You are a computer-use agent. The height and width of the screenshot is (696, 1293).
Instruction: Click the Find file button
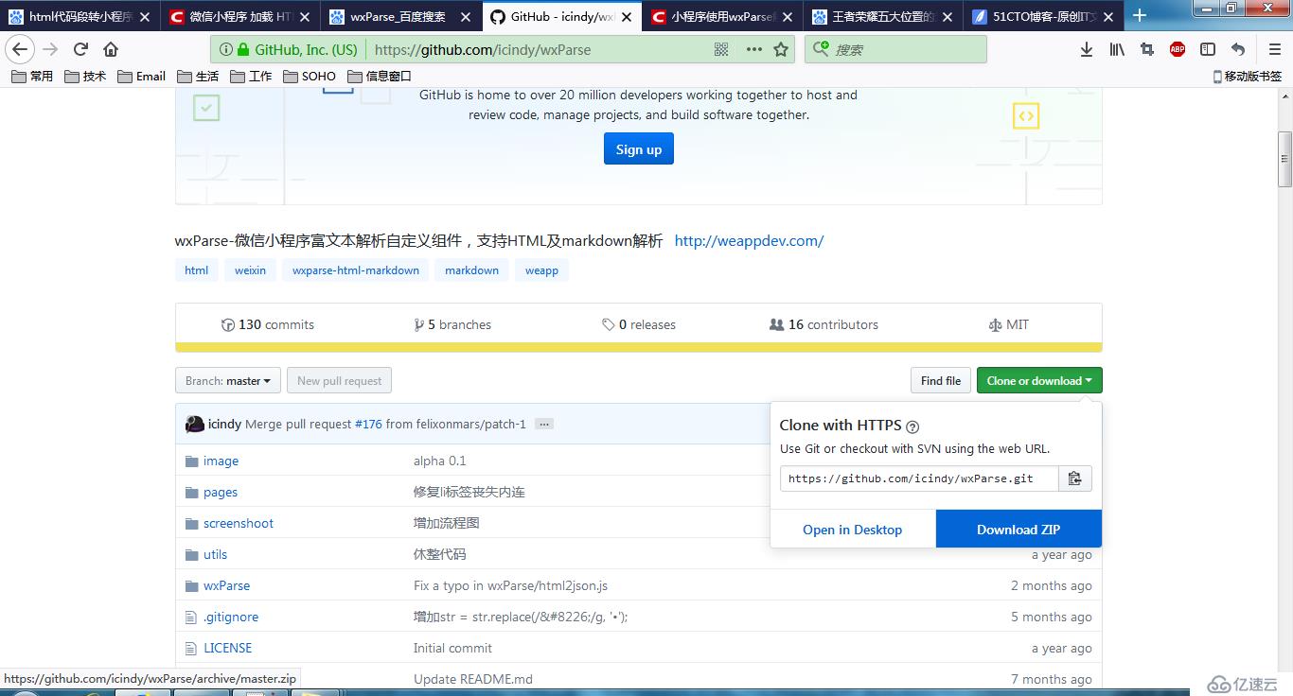click(941, 381)
